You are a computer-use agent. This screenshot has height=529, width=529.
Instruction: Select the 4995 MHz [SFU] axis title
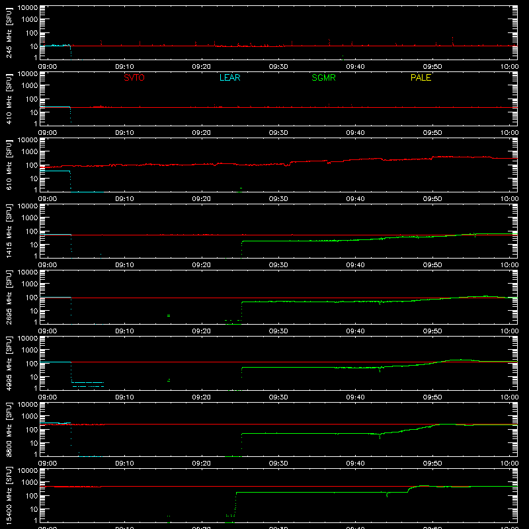9,363
